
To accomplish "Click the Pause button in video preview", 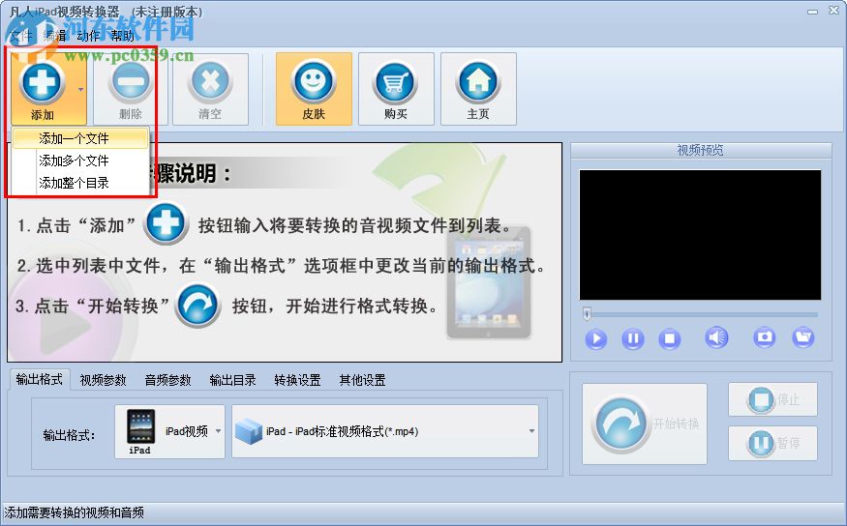I will 632,338.
